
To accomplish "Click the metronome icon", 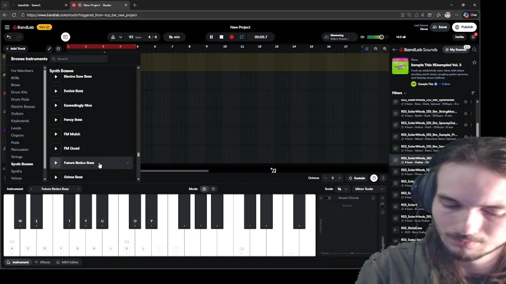I will 113,37.
